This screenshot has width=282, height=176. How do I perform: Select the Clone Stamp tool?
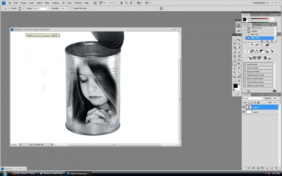pos(235,56)
